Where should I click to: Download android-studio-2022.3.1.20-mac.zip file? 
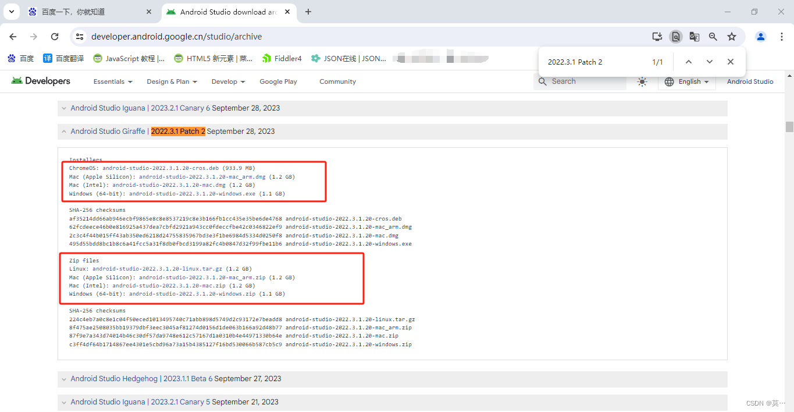[169, 286]
